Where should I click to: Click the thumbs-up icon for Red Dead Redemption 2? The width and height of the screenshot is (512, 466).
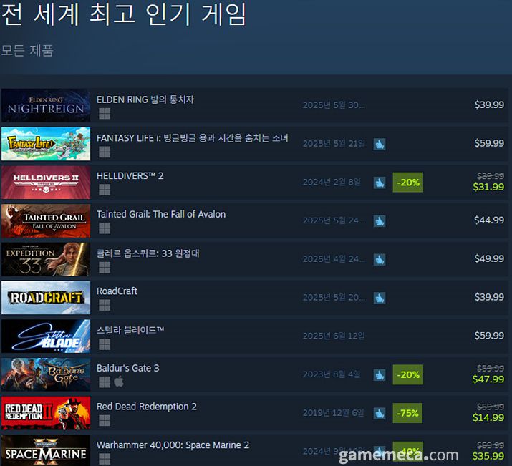(x=380, y=413)
